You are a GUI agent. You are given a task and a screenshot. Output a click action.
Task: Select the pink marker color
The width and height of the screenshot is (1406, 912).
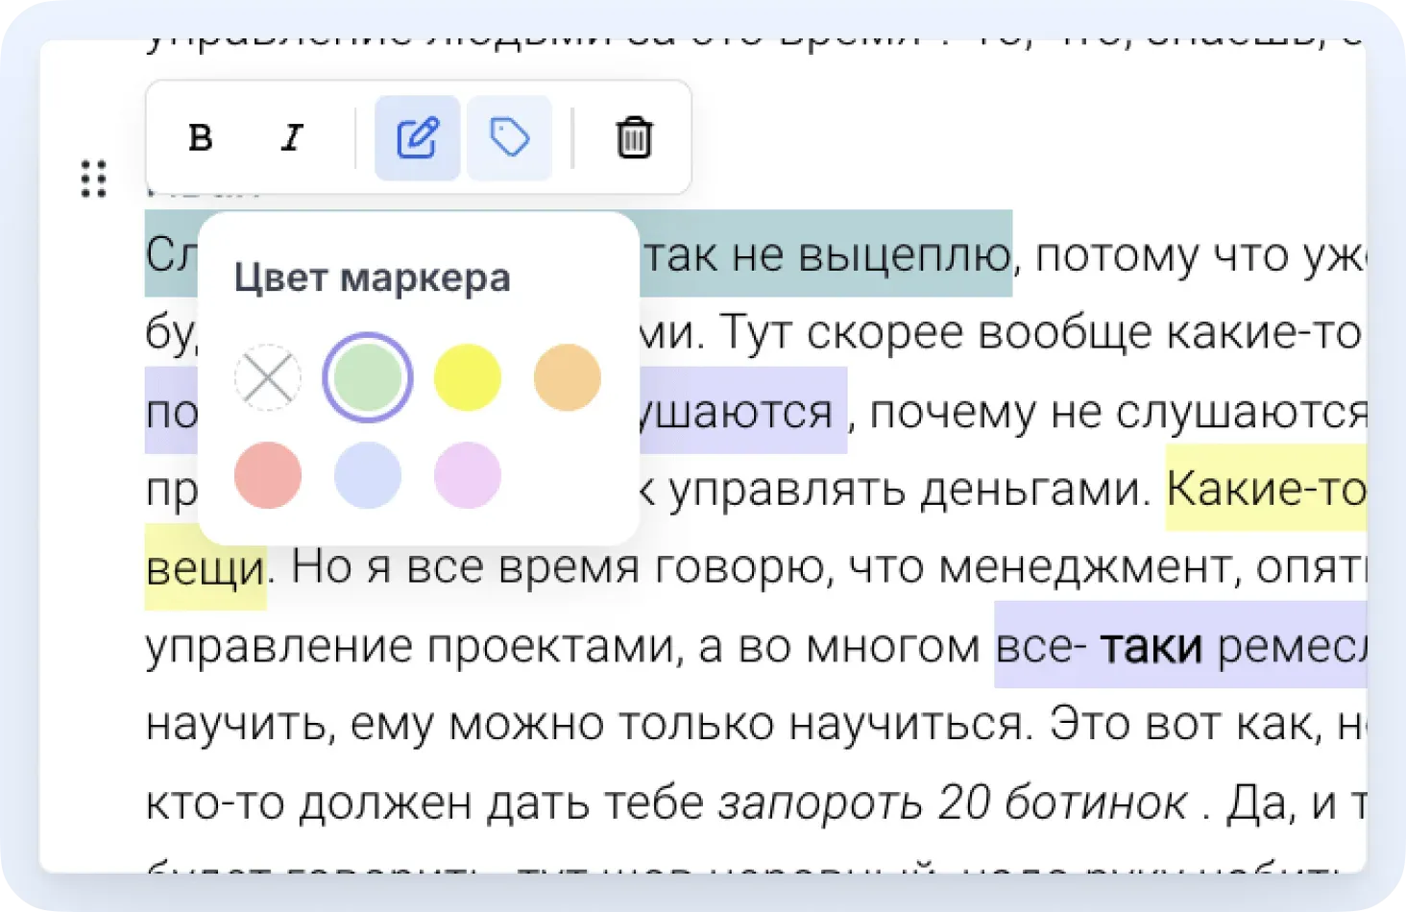[468, 475]
